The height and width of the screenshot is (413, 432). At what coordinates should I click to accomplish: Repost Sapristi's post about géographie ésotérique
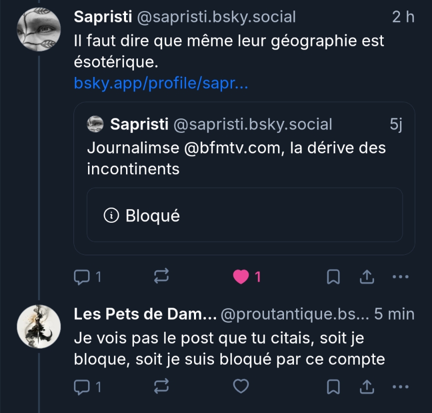162,276
